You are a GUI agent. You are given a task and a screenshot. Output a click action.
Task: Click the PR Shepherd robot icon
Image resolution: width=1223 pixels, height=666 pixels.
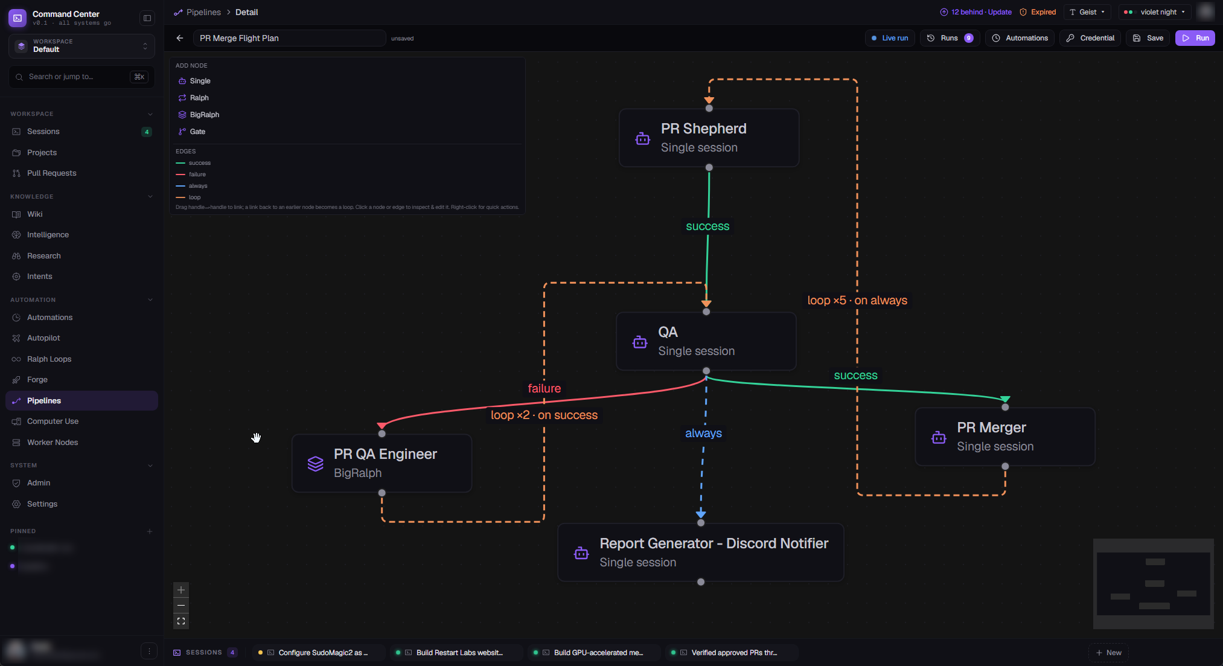643,139
